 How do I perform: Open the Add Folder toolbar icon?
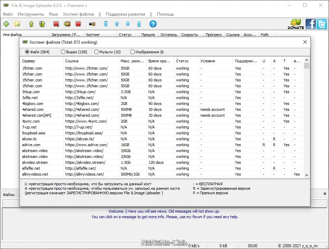point(16,24)
